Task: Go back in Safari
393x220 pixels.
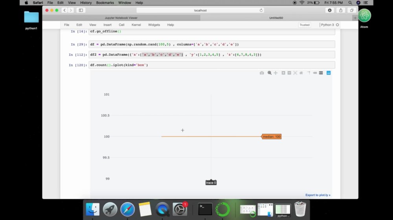Action: click(x=64, y=10)
